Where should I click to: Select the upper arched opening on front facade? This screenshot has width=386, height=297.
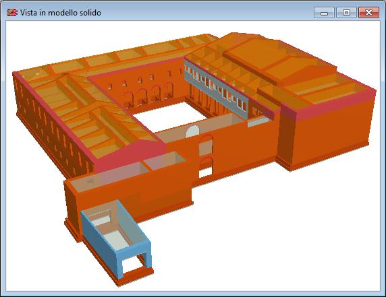click(206, 145)
